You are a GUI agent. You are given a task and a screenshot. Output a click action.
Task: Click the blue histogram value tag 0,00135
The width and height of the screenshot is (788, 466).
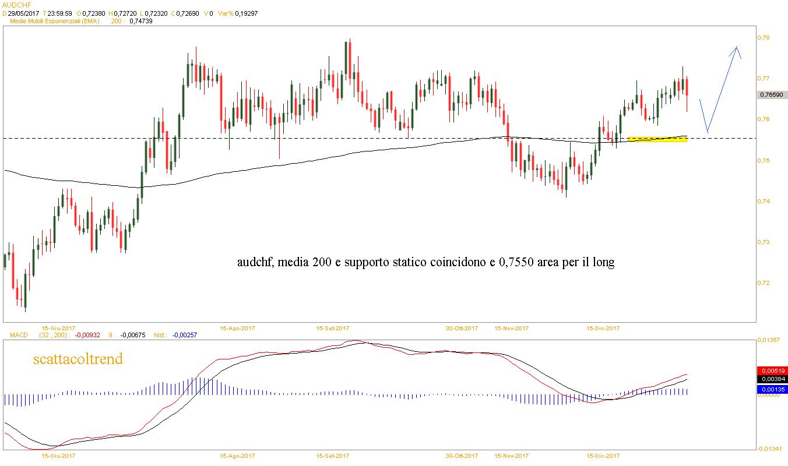coord(772,389)
